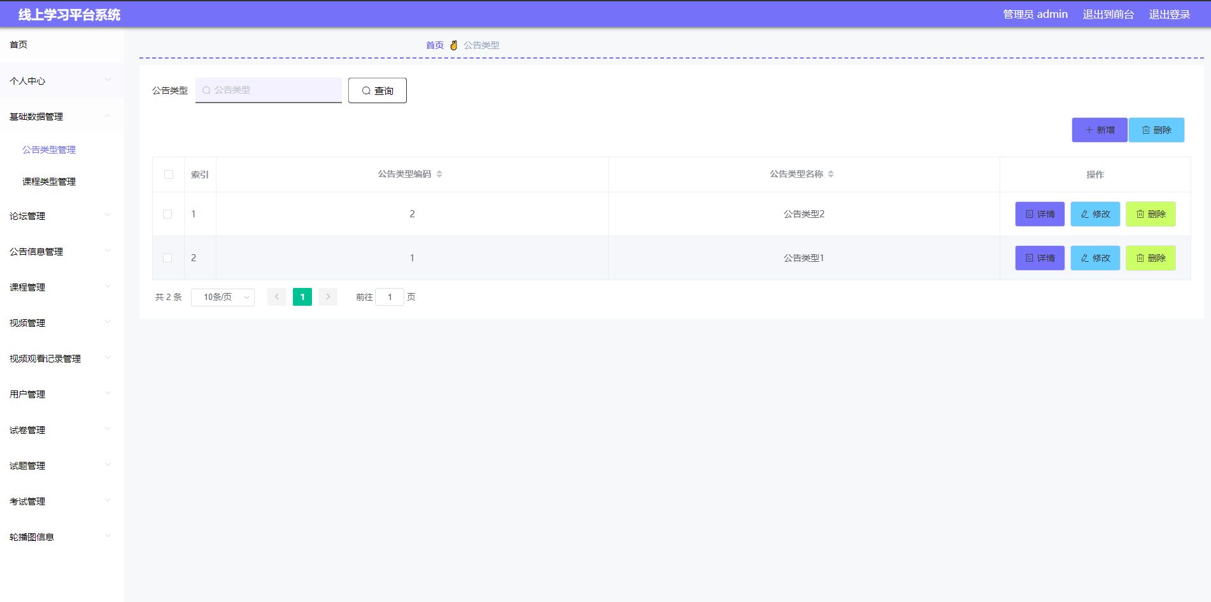Expand 视频观看记录管理 menu
The height and width of the screenshot is (602, 1211).
click(x=62, y=359)
